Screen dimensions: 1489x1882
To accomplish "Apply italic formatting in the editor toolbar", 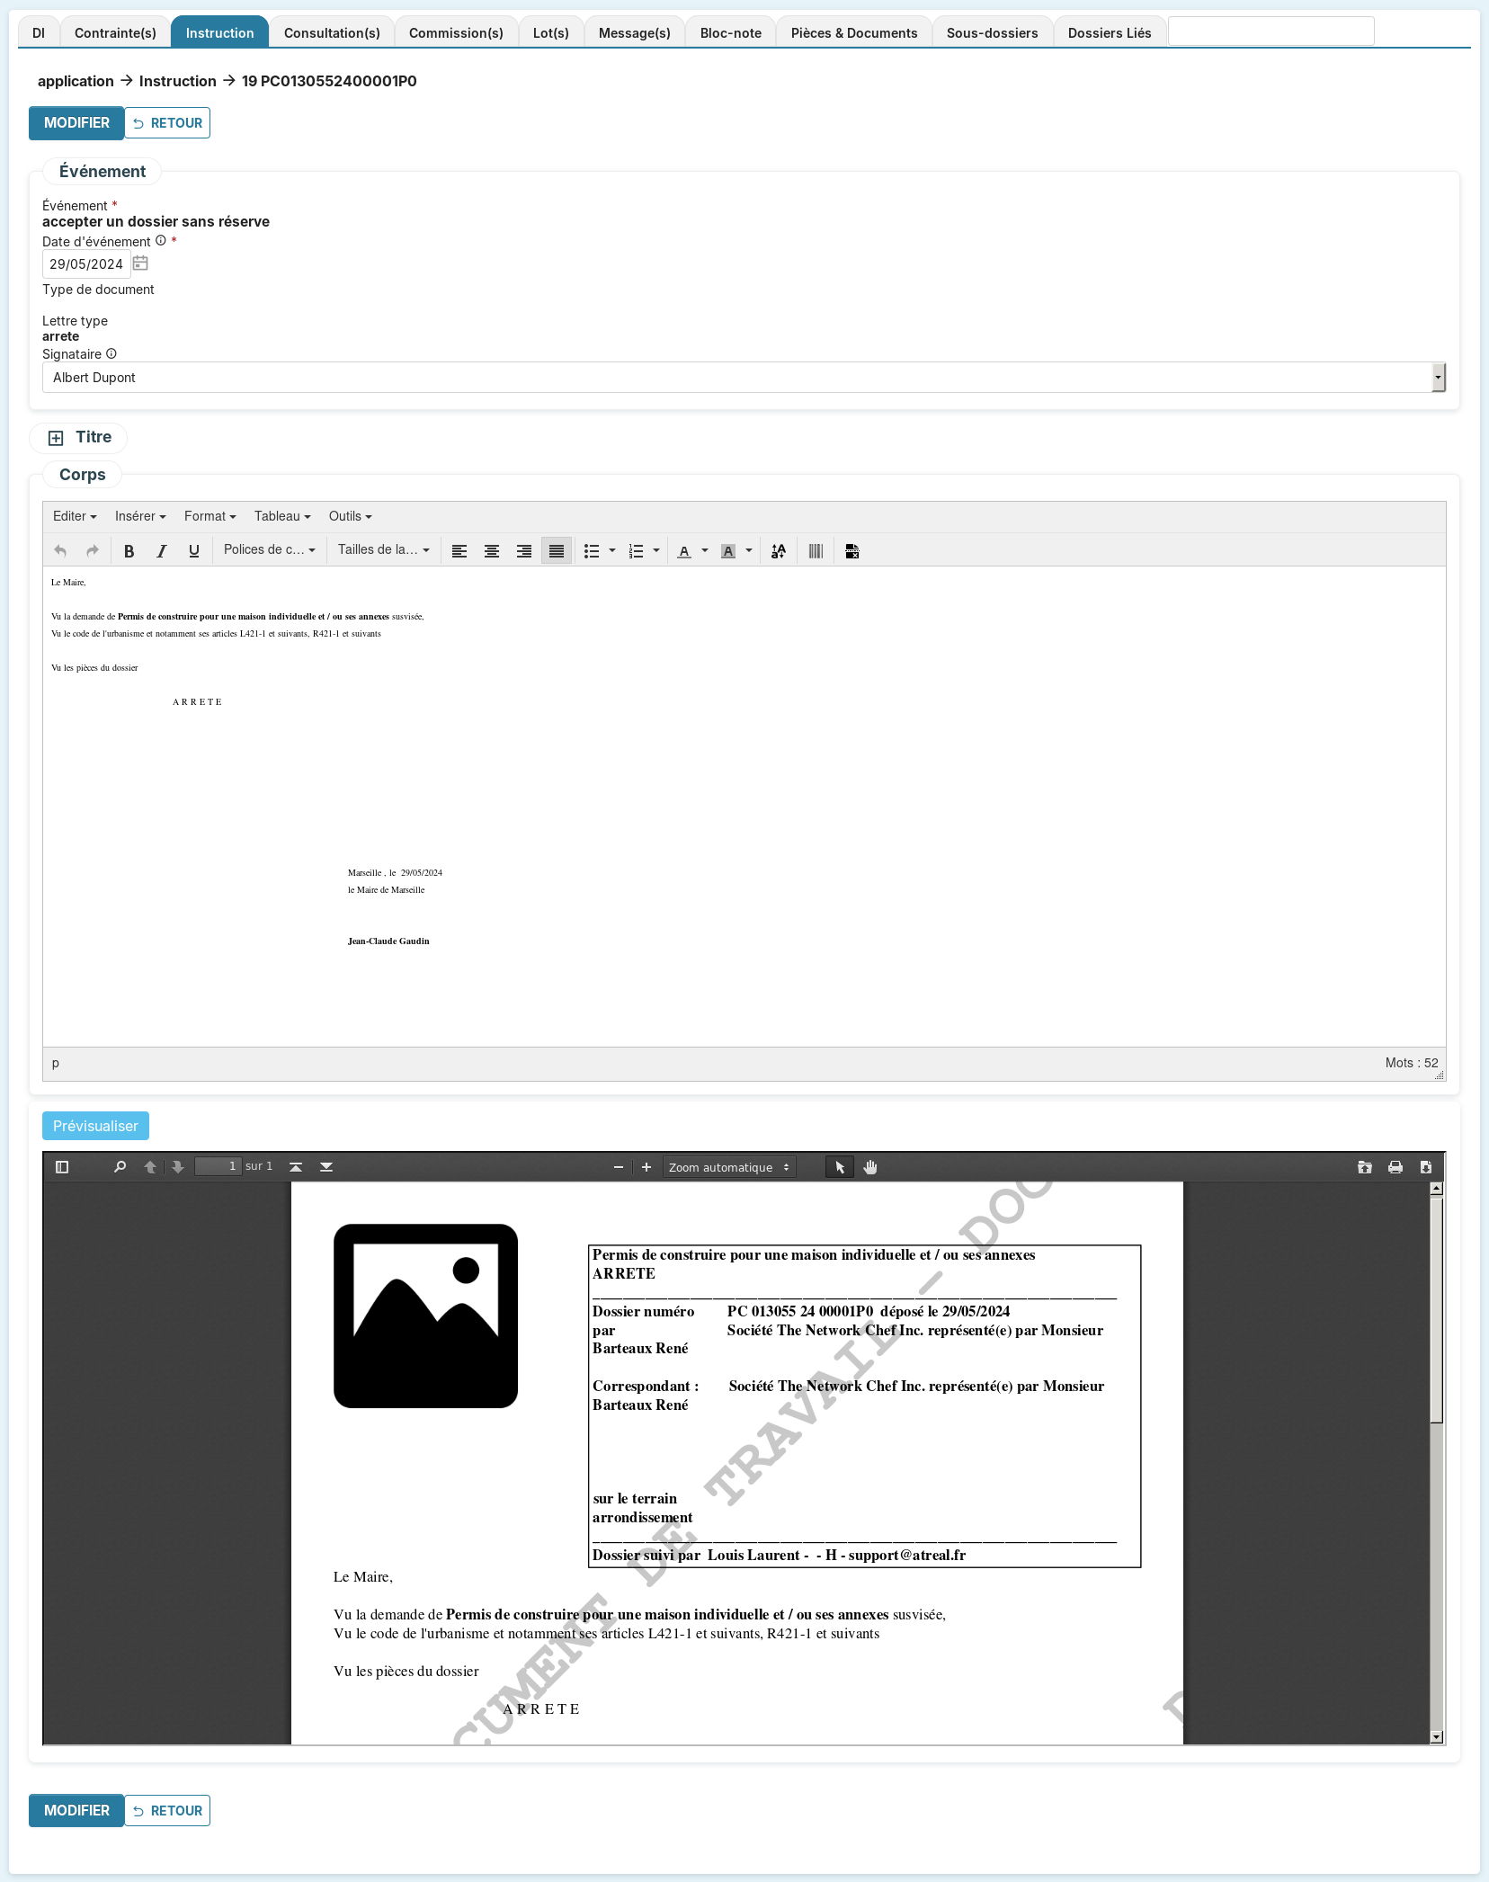I will 162,551.
